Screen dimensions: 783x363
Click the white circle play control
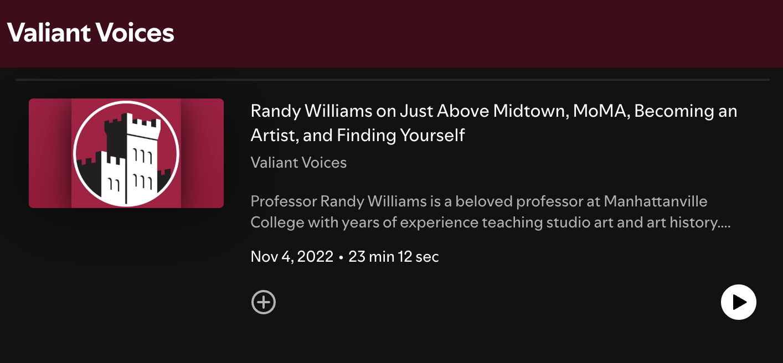click(x=739, y=302)
